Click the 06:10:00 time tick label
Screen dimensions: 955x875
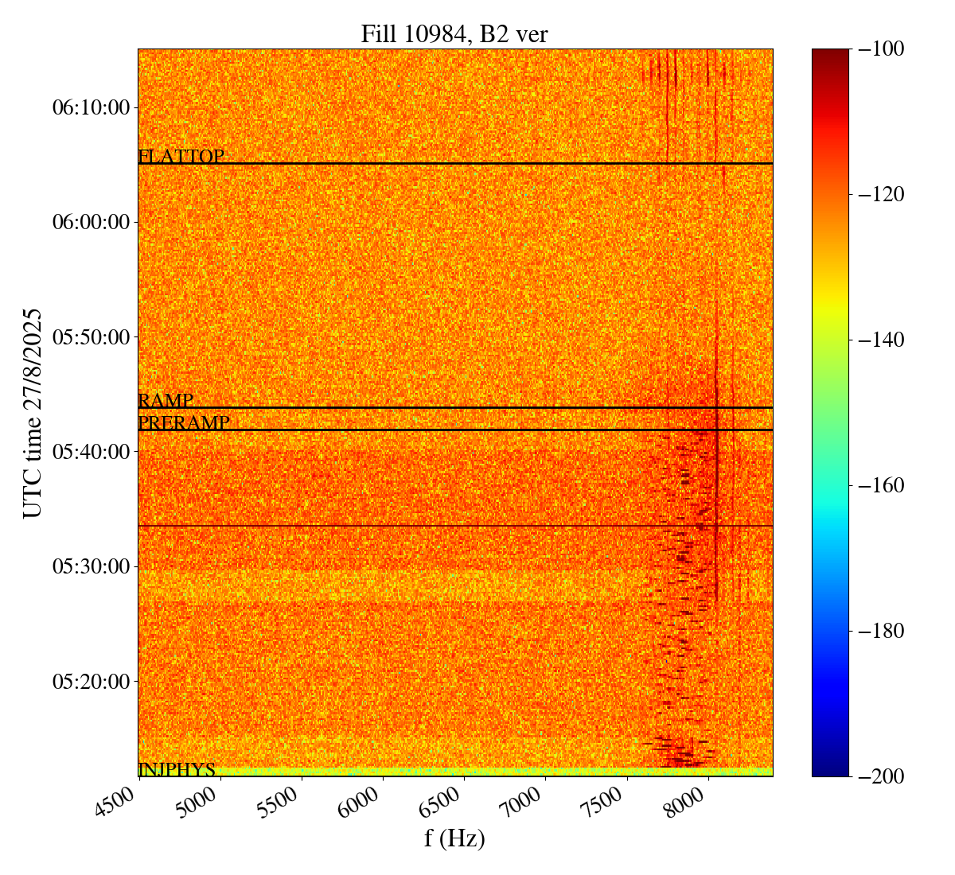[x=91, y=107]
